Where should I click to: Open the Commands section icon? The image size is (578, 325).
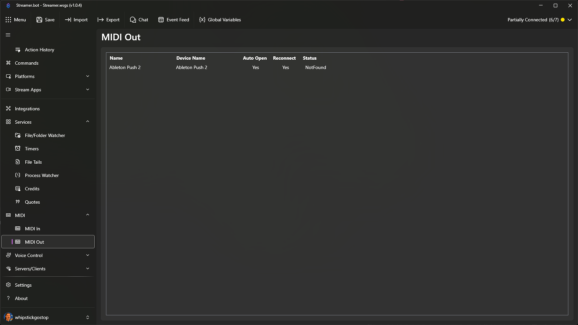8,63
